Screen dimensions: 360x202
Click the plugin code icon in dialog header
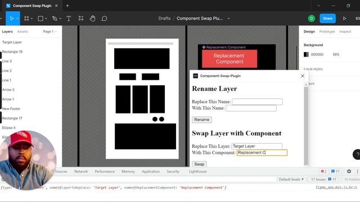point(195,76)
